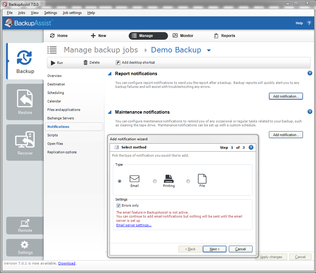
Task: Click the Next button in wizard
Action: [214, 249]
